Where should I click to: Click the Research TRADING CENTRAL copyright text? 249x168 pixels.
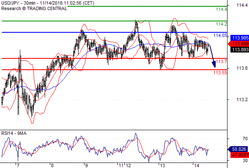pyautogui.click(x=34, y=8)
